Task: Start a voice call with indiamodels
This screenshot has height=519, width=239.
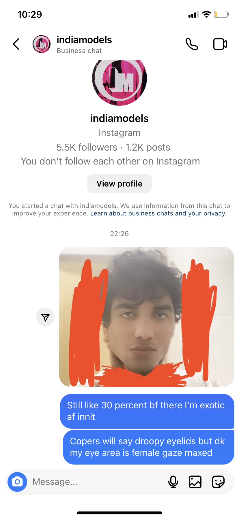Action: (x=192, y=44)
